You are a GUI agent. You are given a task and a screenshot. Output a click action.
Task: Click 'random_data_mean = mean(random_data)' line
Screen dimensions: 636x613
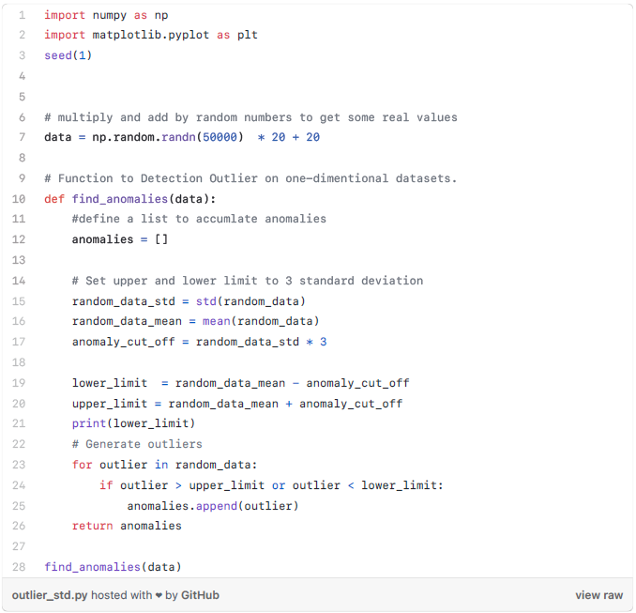point(195,321)
